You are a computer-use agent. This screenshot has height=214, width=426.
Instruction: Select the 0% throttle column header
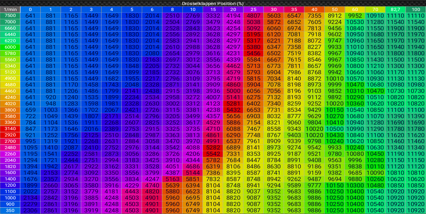coord(30,10)
